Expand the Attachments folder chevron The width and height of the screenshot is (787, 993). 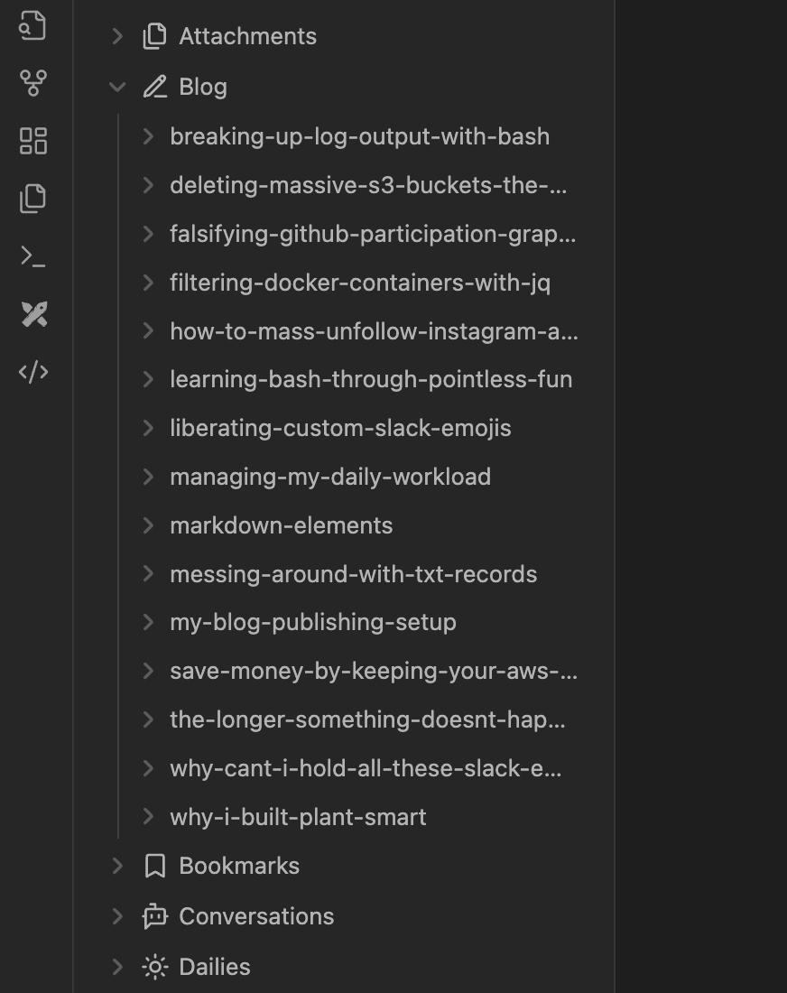[117, 36]
